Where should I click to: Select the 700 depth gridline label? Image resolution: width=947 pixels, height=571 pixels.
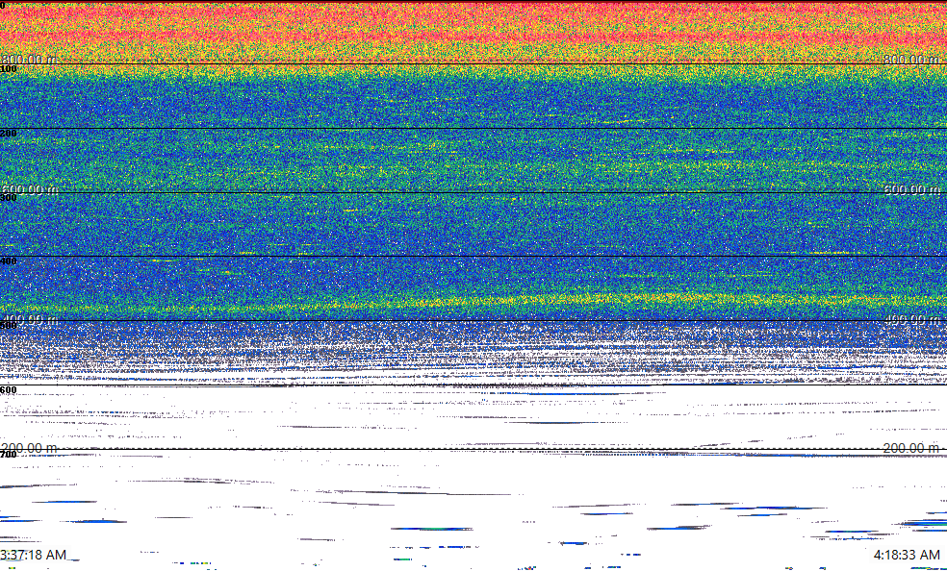click(9, 454)
